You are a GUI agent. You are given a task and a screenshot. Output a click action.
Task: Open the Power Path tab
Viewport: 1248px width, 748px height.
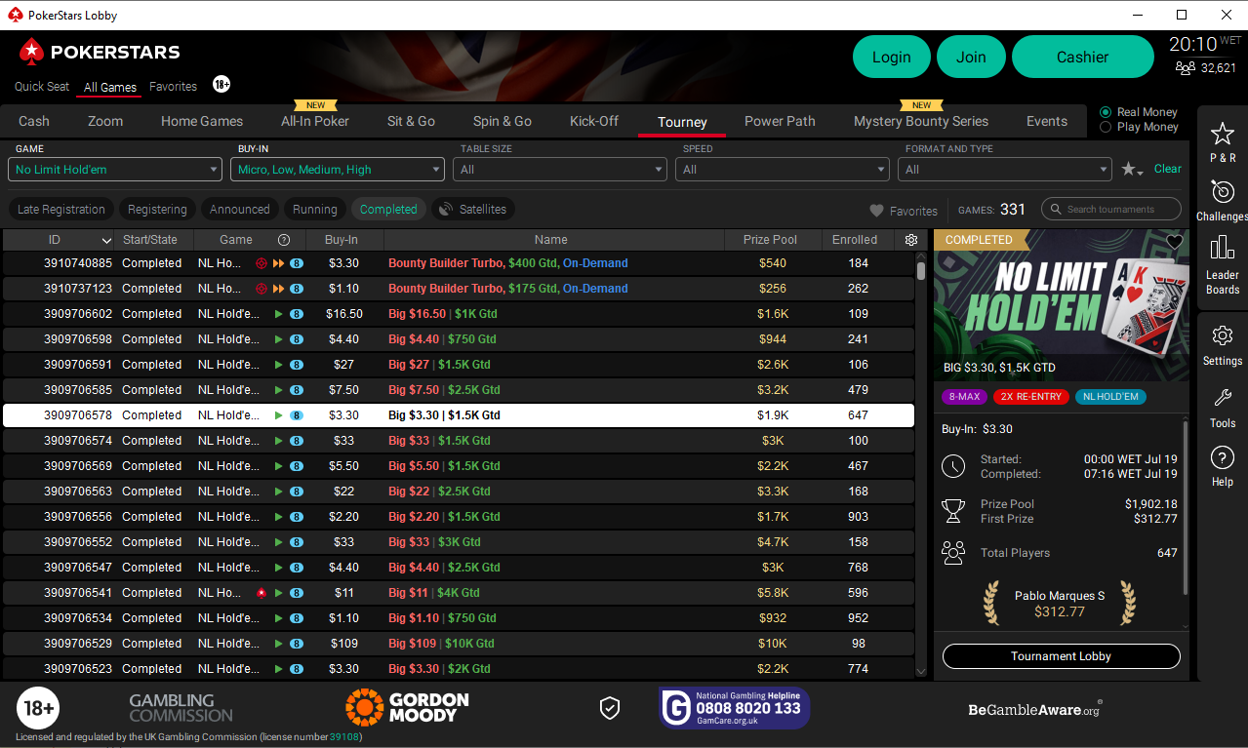click(x=780, y=122)
